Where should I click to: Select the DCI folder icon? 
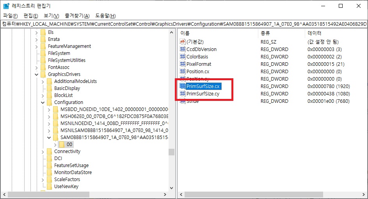pyautogui.click(x=49, y=158)
